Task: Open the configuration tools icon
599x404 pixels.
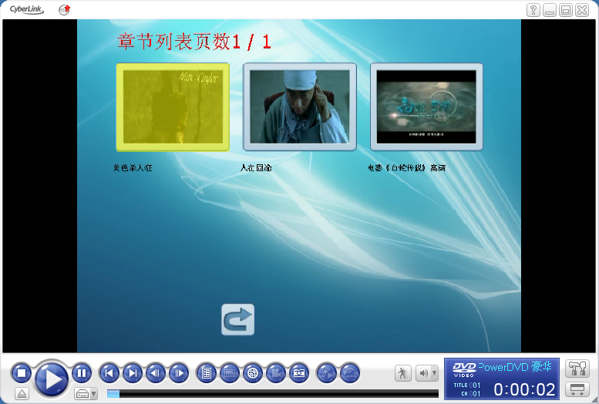Action: (x=577, y=369)
